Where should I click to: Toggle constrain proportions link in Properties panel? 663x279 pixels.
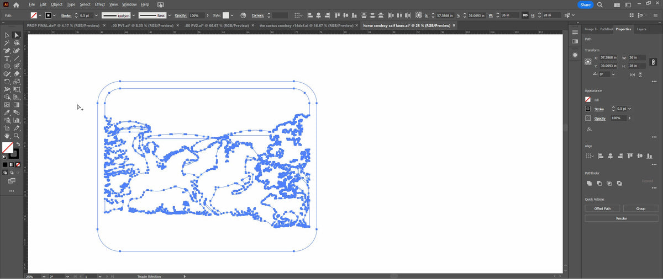pyautogui.click(x=653, y=62)
